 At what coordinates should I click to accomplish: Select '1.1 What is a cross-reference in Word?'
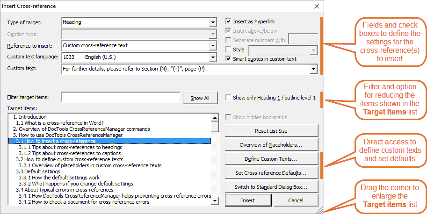[x=109, y=123]
